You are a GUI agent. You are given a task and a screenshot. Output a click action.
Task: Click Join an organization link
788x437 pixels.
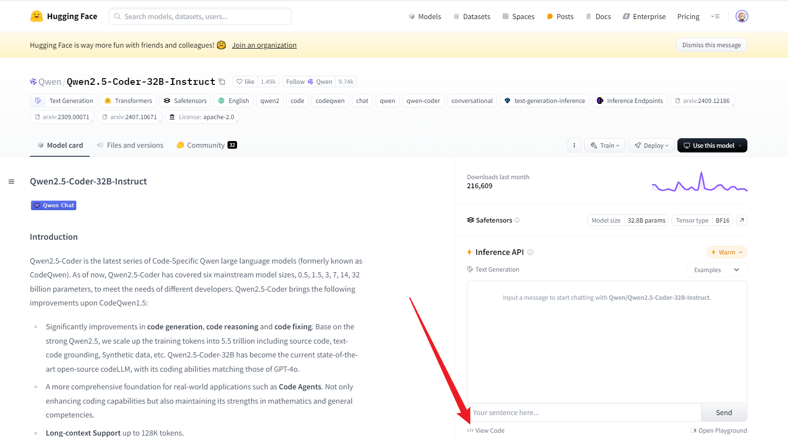[x=264, y=45]
